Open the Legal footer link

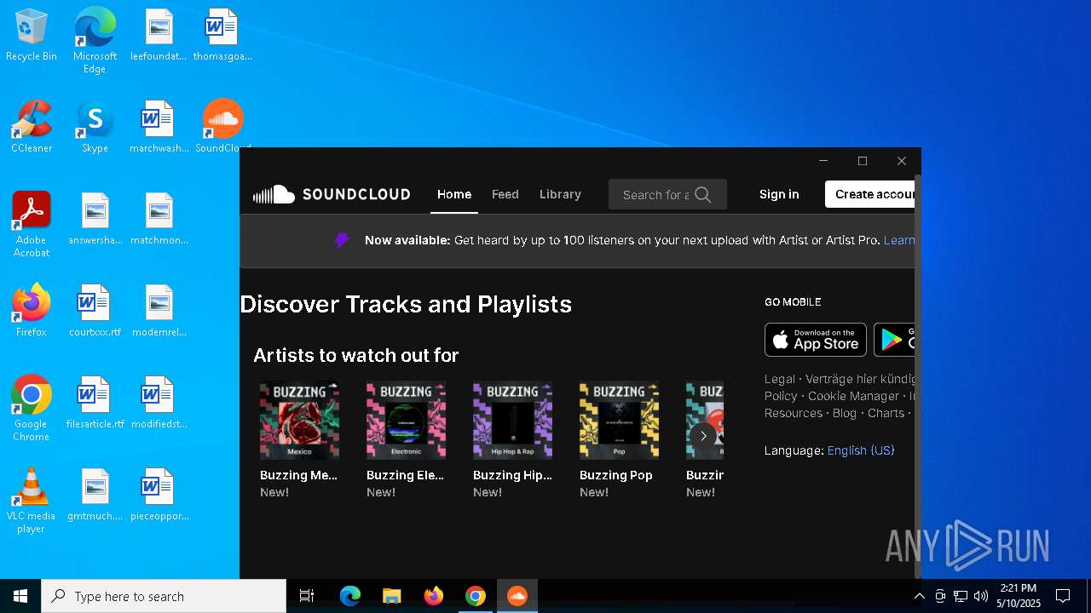780,379
